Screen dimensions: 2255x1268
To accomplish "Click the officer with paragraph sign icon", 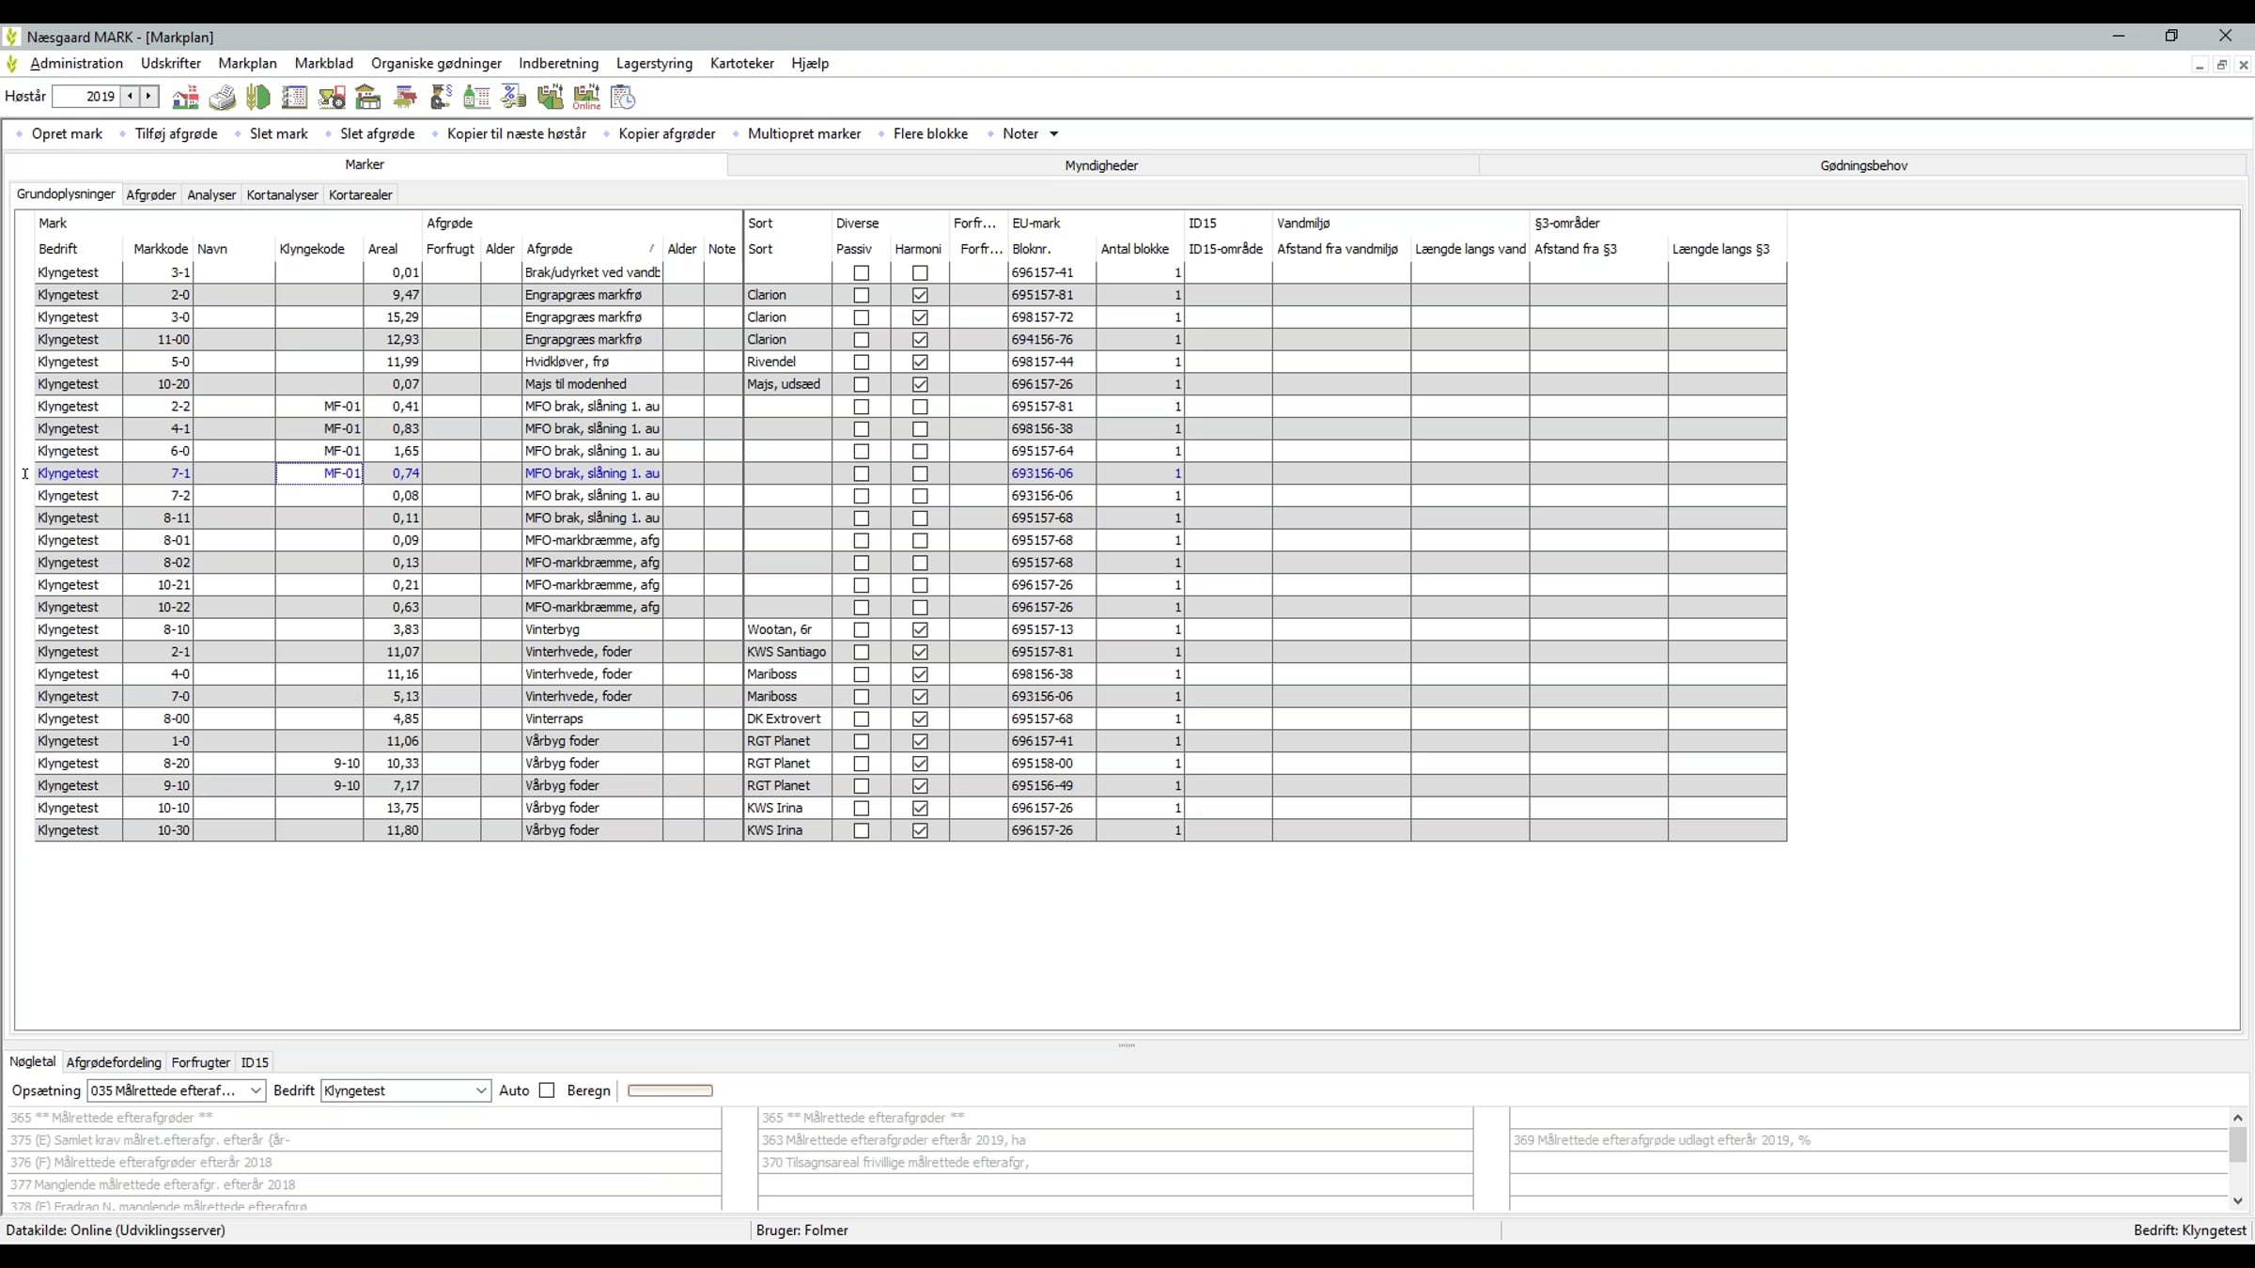I will 441,97.
